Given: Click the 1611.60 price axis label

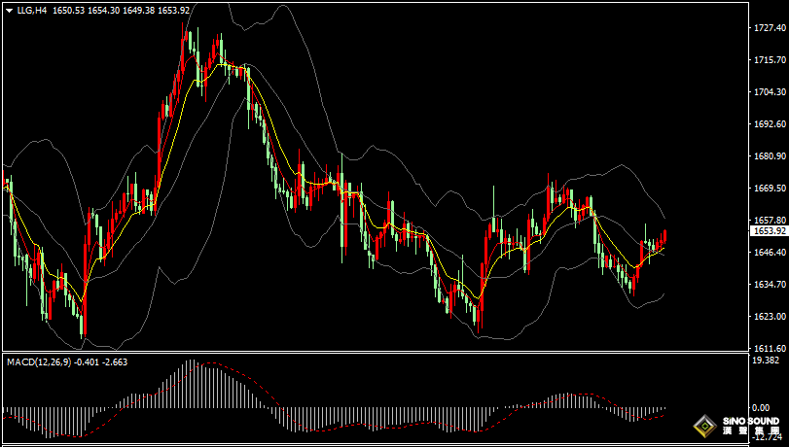Looking at the screenshot, I should (x=770, y=348).
